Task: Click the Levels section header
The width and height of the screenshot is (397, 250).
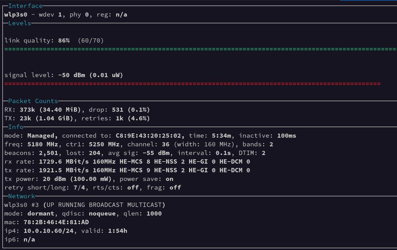Action: tap(19, 23)
